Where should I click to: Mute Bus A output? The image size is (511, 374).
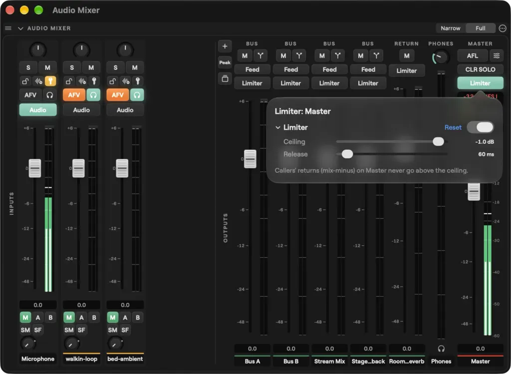[x=245, y=56]
